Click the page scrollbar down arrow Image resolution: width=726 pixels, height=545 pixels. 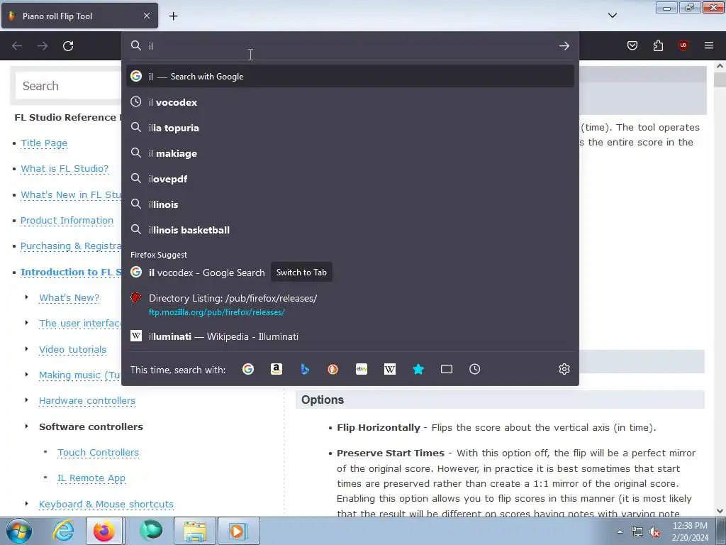720,511
